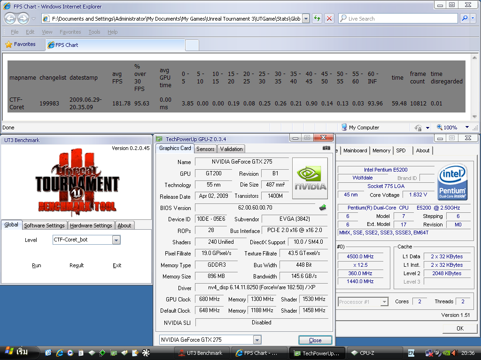
Task: Click the Close button in GPU-Z
Action: 315,340
